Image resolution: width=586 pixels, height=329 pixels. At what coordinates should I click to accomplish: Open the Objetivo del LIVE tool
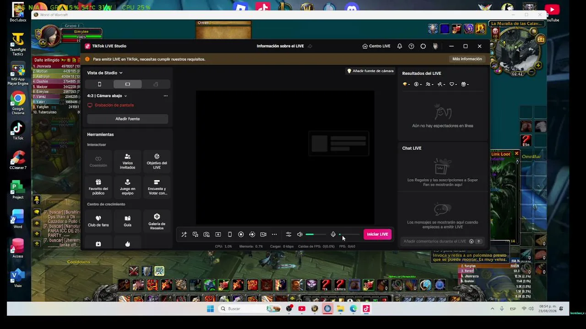point(157,161)
